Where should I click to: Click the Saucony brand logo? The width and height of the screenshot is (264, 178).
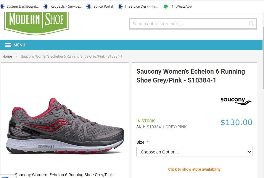(236, 101)
